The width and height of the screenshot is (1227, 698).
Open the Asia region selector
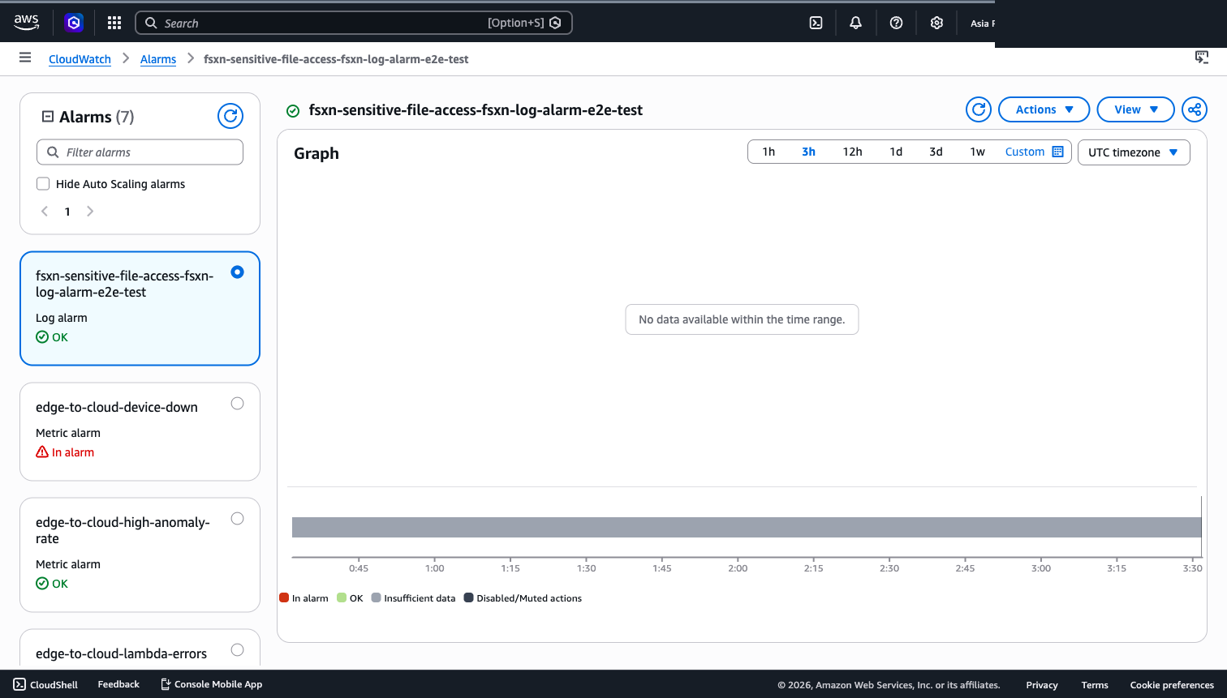(982, 24)
